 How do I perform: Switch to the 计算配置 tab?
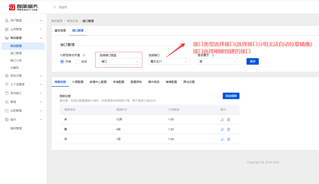78,82
